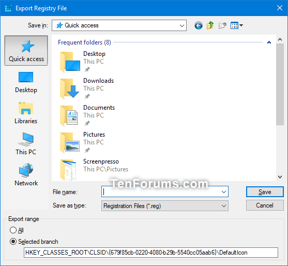Click the scroll up arrow of folder list
Image resolution: width=288 pixels, height=266 pixels.
[280, 39]
